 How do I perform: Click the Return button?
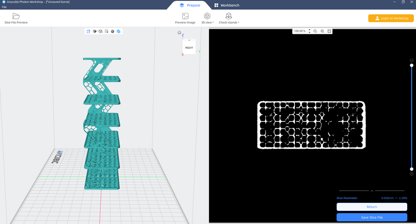pyautogui.click(x=372, y=207)
